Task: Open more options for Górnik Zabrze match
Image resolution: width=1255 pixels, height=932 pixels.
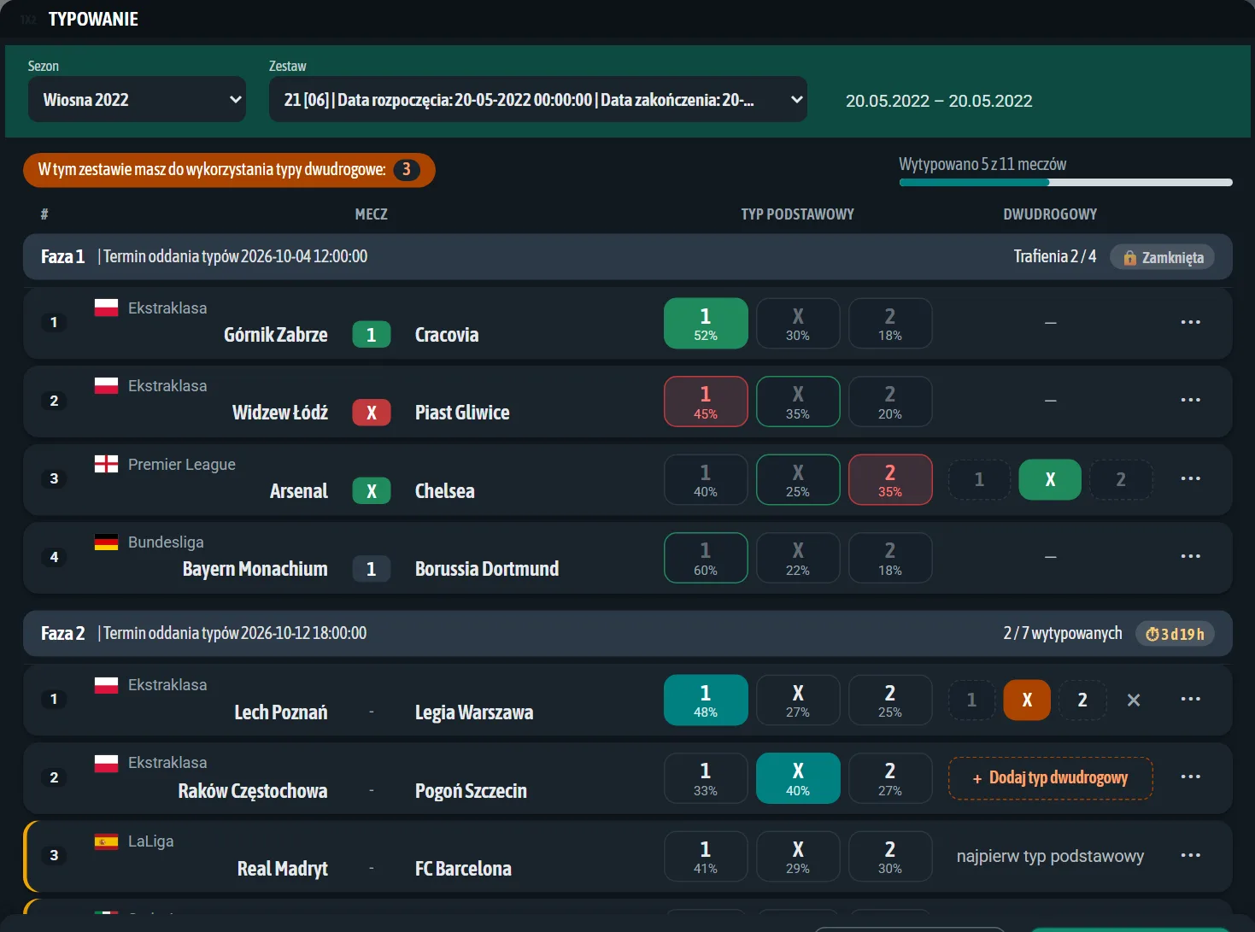Action: click(x=1190, y=322)
